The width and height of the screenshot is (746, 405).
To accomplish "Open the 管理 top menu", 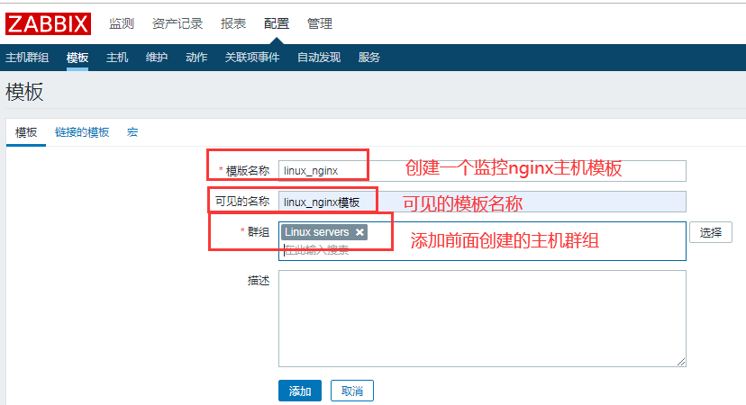I will click(x=320, y=23).
